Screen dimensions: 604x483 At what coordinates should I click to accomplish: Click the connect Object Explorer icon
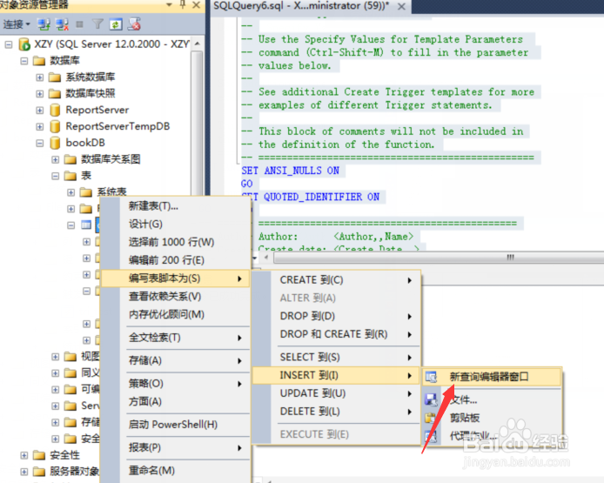[44, 24]
